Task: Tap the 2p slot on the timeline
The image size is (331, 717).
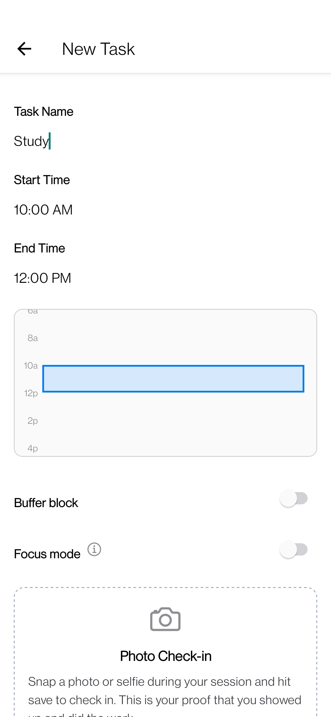Action: coord(32,421)
